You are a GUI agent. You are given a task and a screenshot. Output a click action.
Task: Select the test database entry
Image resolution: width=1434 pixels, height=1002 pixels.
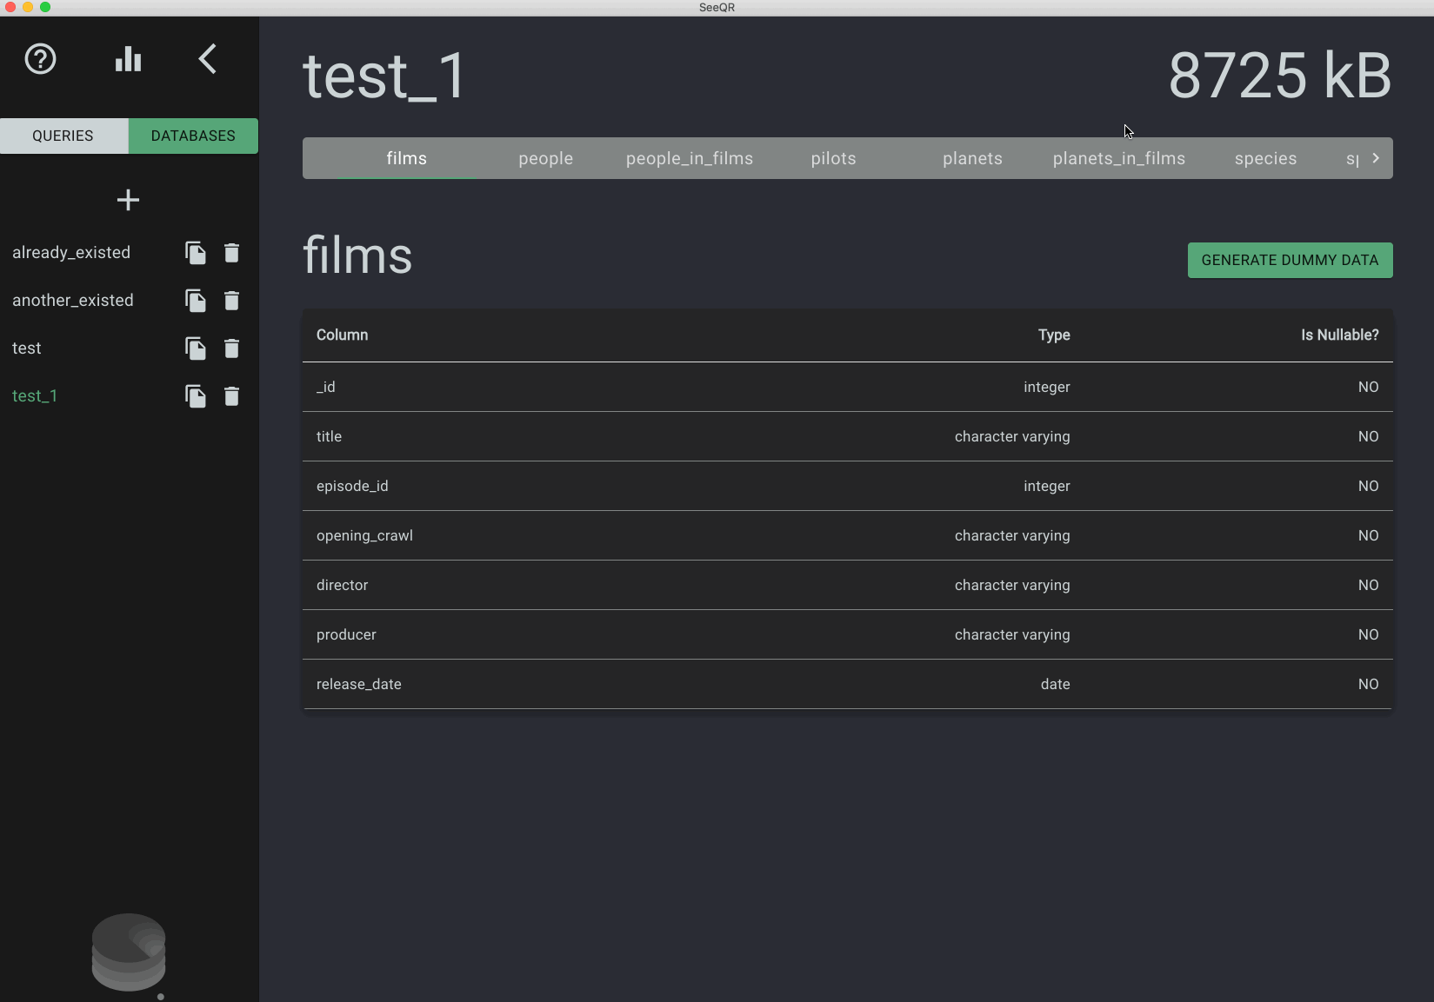tap(27, 348)
